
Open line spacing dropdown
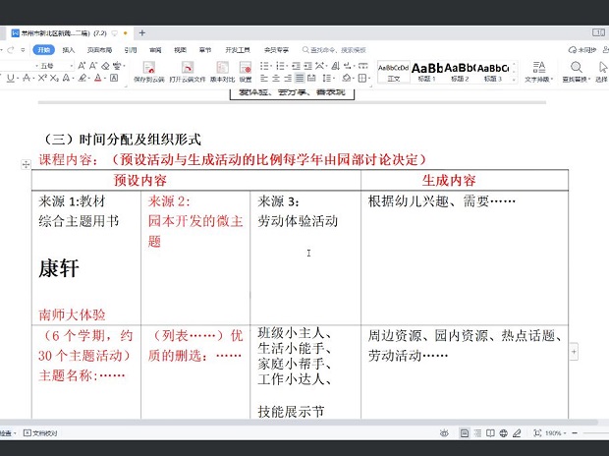[x=334, y=79]
